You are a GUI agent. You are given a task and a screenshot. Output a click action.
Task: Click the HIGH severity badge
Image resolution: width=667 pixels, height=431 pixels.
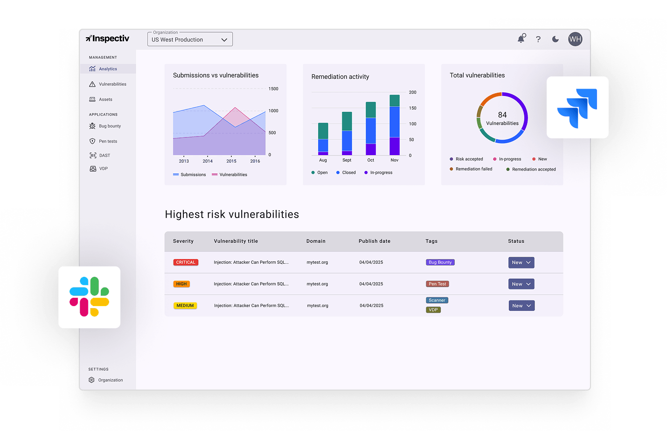point(181,284)
